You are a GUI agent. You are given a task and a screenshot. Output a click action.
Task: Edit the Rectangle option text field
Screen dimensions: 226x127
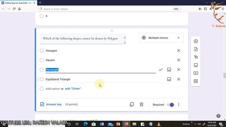click(x=101, y=70)
